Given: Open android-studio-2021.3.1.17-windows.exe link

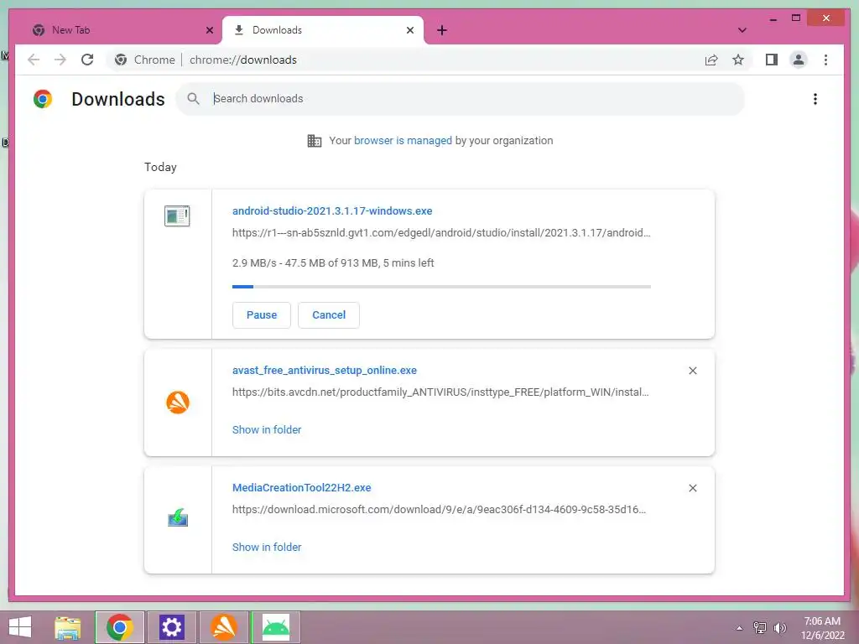Looking at the screenshot, I should [x=332, y=210].
